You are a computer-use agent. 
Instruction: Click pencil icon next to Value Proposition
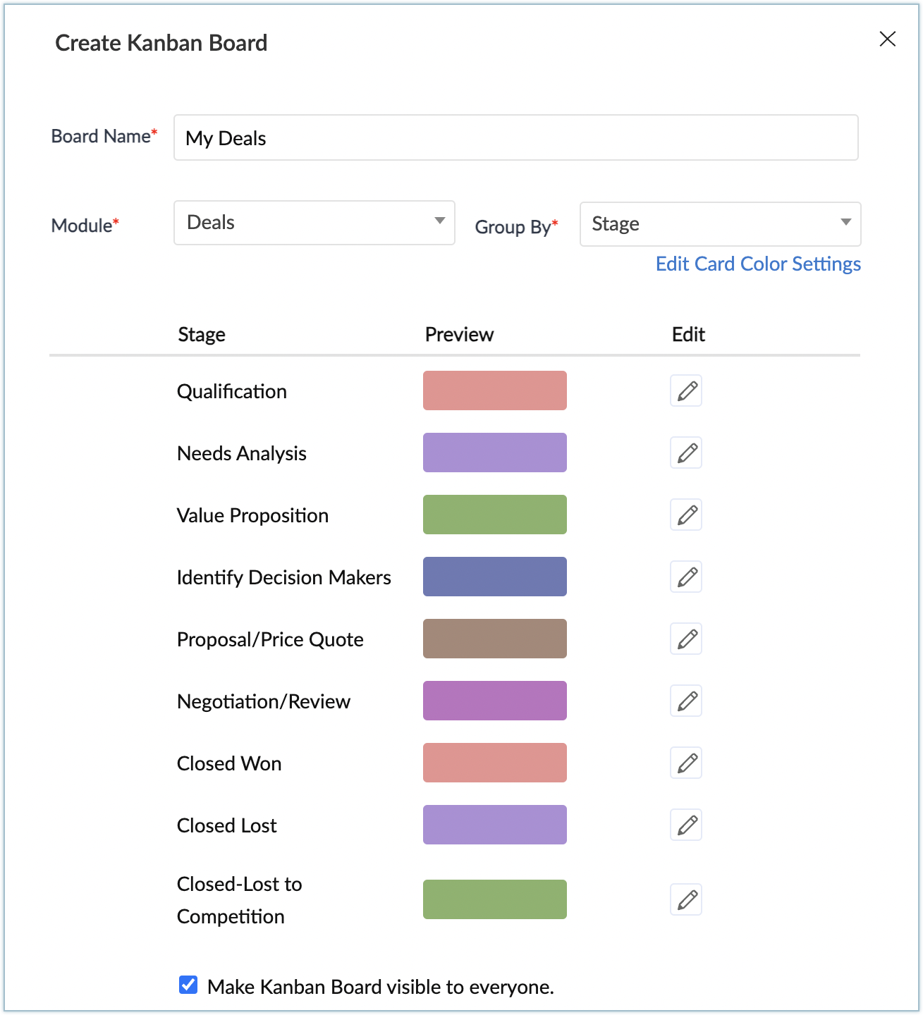[x=686, y=515]
